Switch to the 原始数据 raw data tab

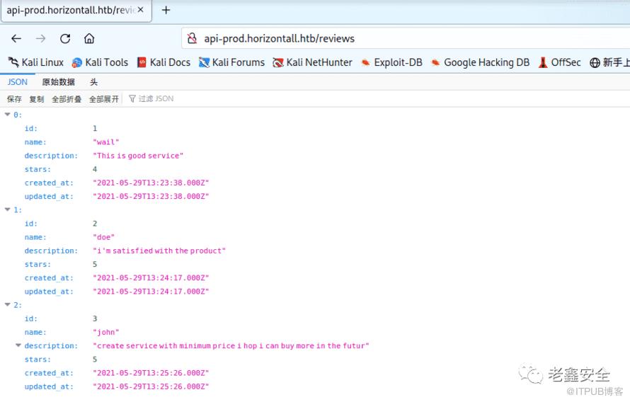(x=58, y=82)
